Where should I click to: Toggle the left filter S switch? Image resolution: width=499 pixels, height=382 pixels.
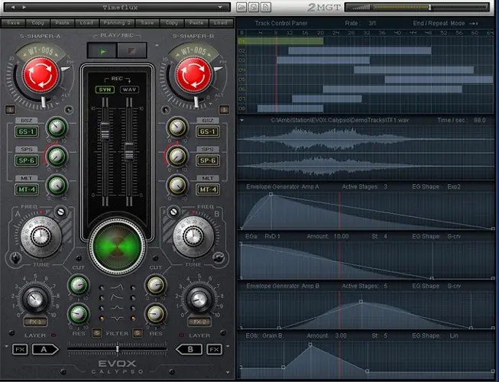click(97, 332)
